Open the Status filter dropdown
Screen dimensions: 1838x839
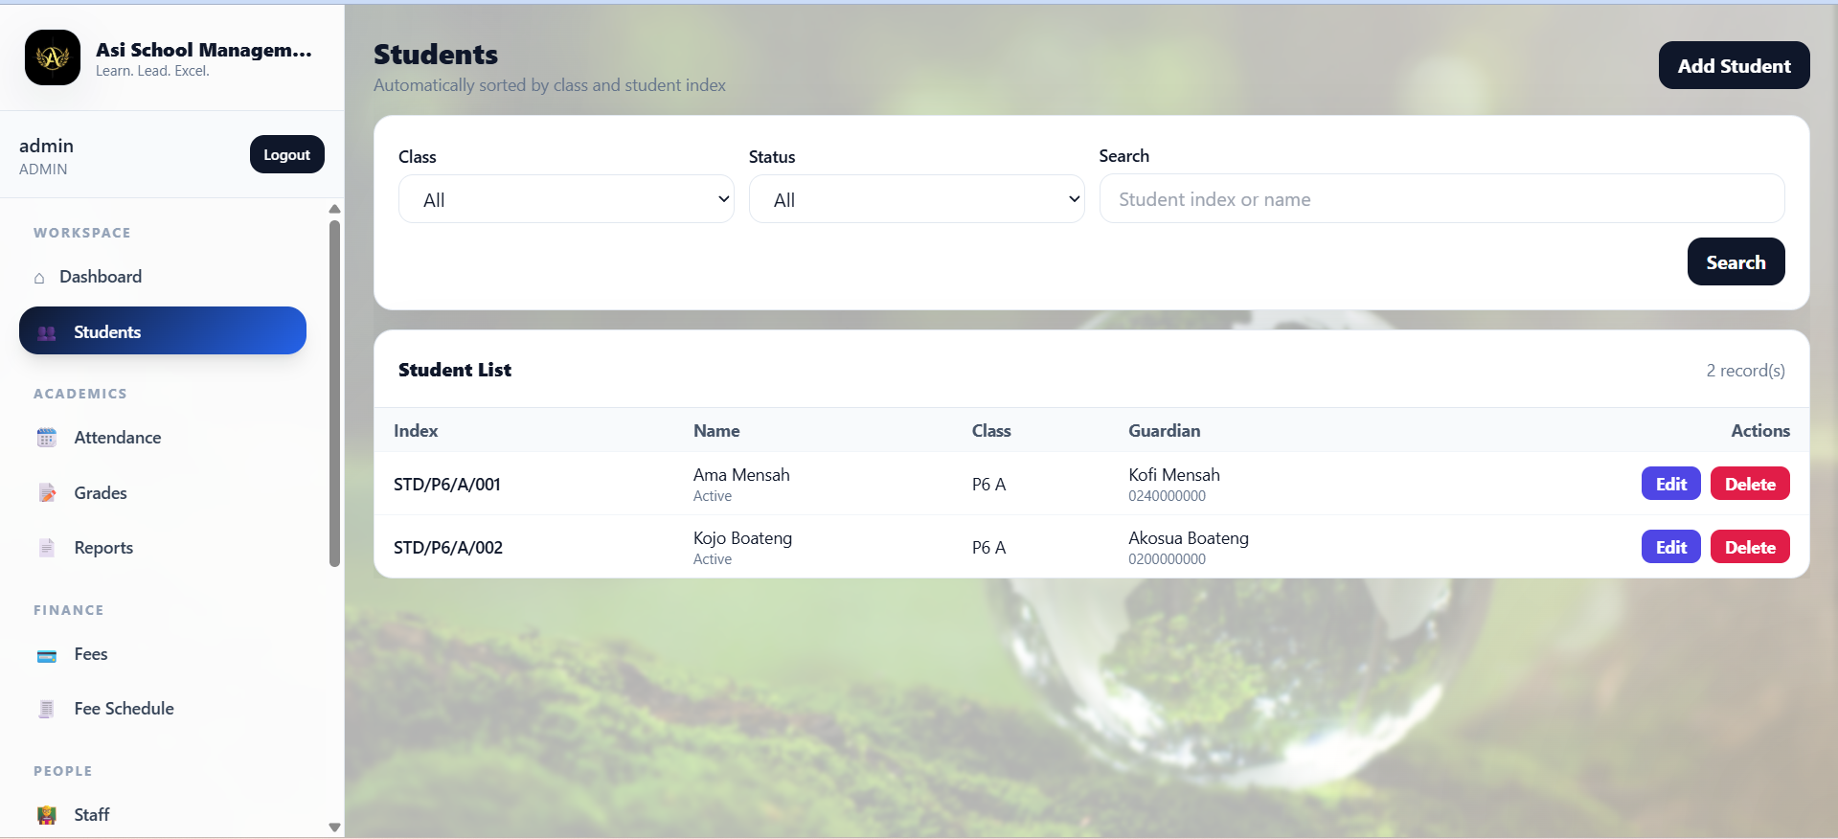917,199
